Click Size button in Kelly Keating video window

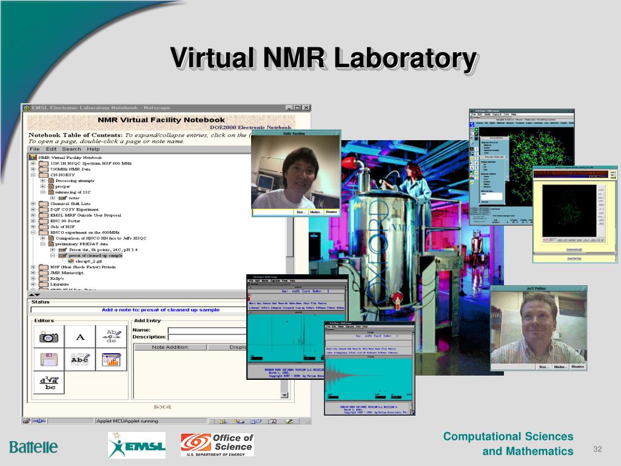click(x=301, y=212)
